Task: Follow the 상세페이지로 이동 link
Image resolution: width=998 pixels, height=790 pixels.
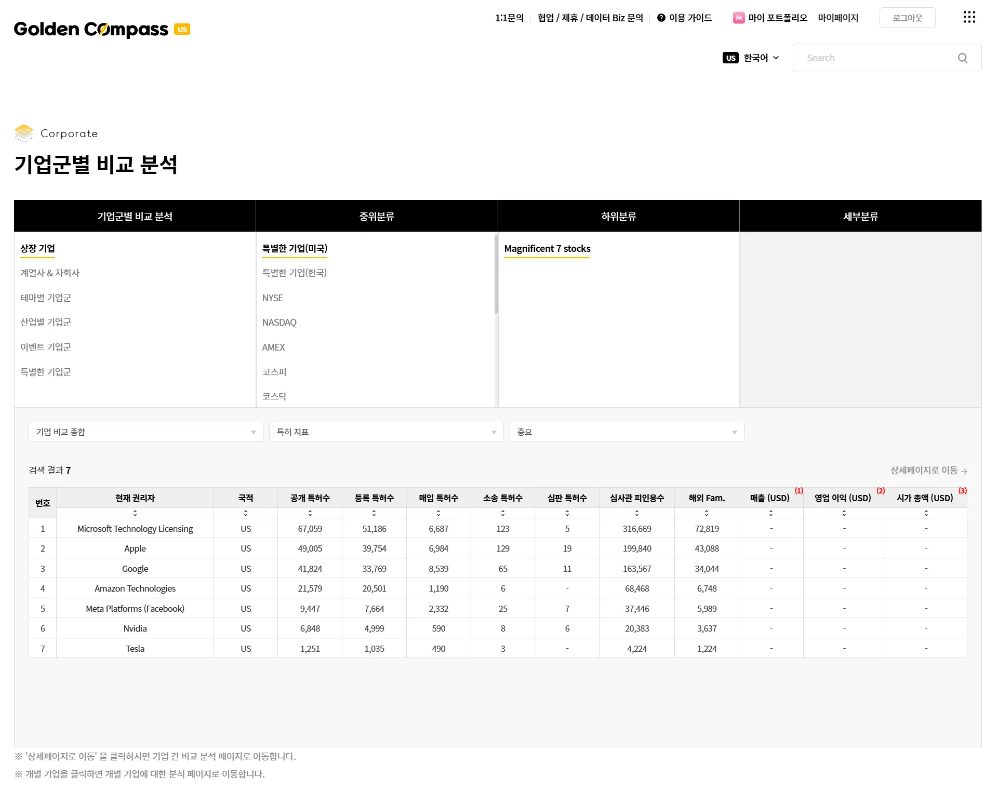Action: 928,471
